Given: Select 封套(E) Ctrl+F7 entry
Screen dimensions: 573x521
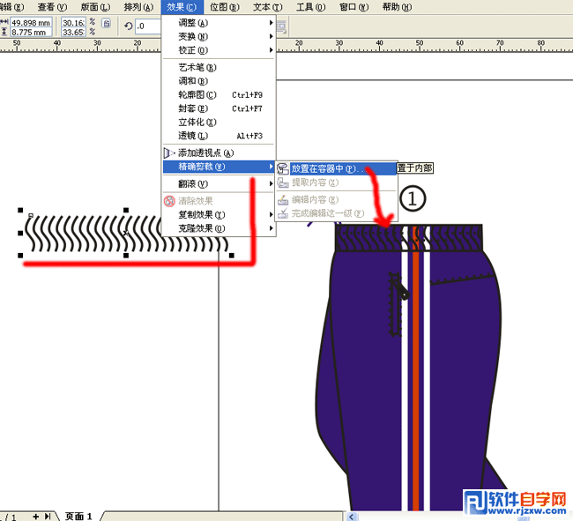Looking at the screenshot, I should (x=219, y=108).
